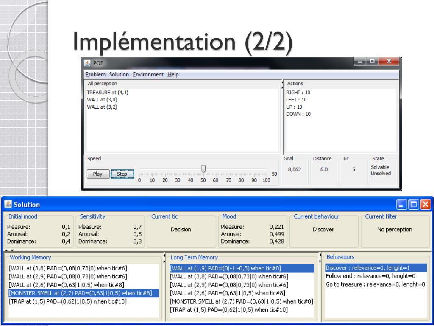Click the Play button
Screen dimensions: 434x326
[x=98, y=174]
